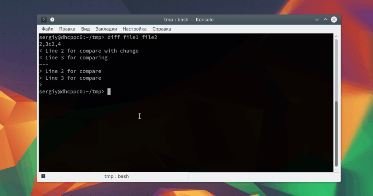Screen dimensions: 373x196
Task: Open the Вид menu
Action: click(x=85, y=29)
